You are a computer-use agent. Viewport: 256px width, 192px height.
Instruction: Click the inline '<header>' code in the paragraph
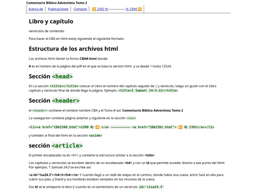40,110
